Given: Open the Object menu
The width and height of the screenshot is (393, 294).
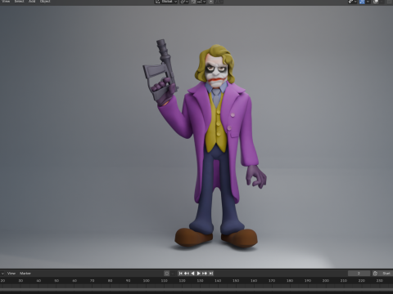Looking at the screenshot, I should click(45, 2).
